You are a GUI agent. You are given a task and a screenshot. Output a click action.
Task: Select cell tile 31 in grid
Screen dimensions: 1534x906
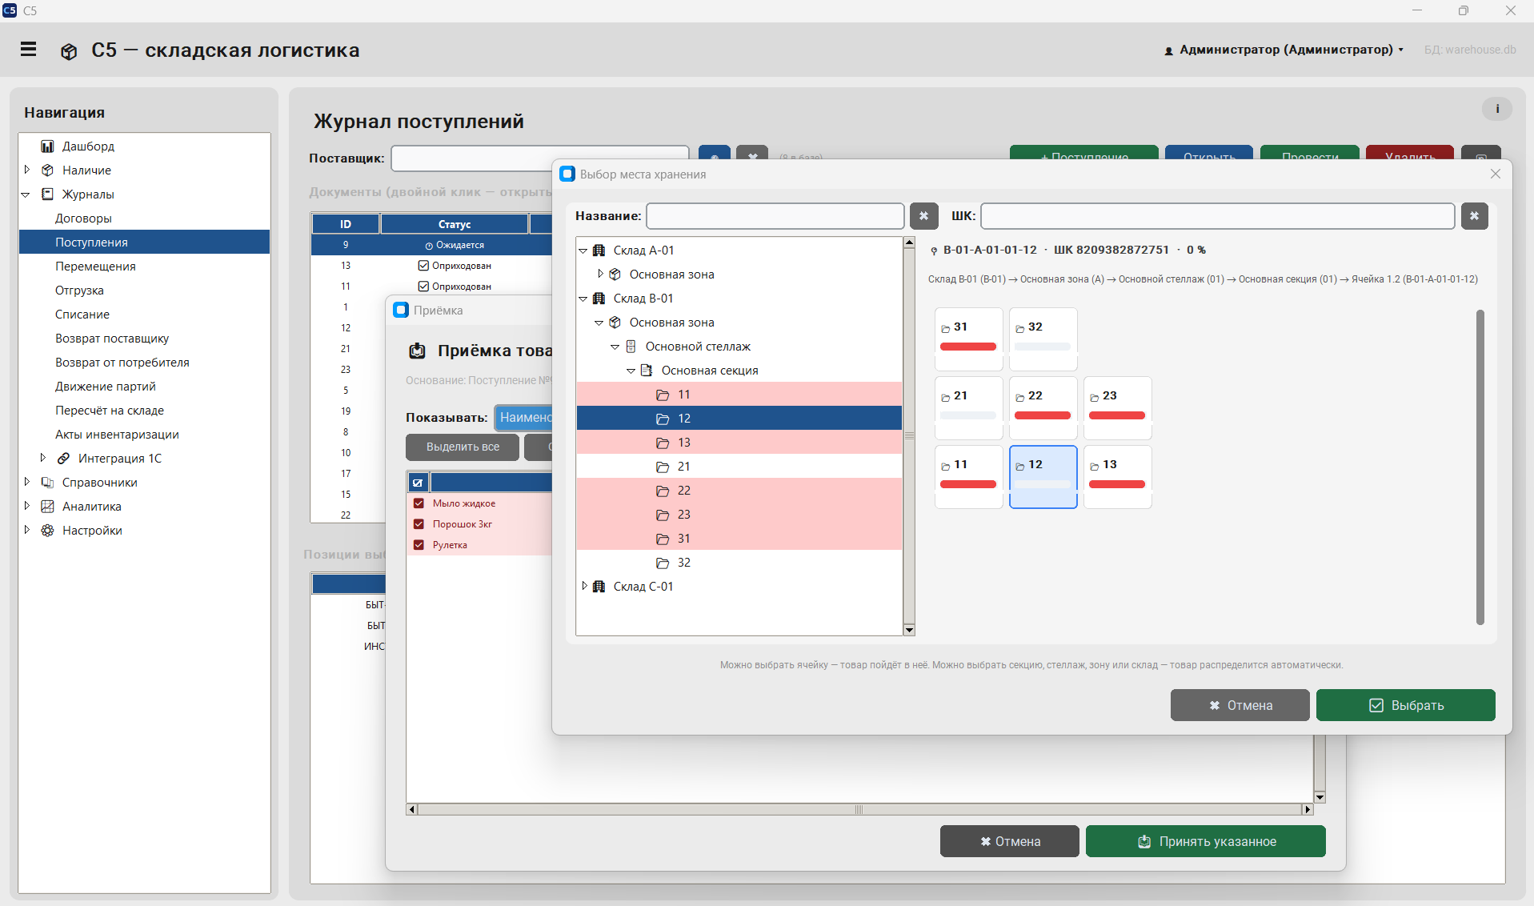(x=968, y=339)
